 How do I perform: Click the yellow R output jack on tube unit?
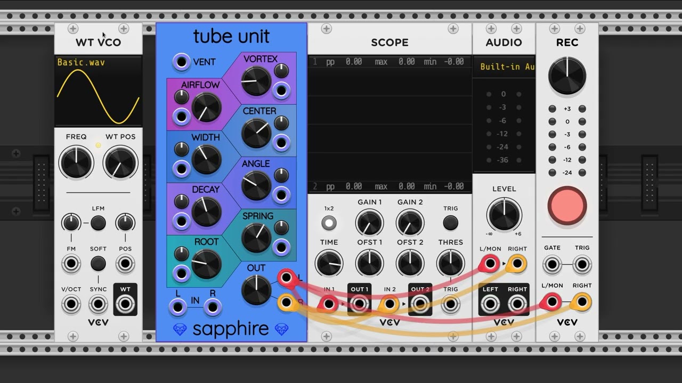[287, 303]
